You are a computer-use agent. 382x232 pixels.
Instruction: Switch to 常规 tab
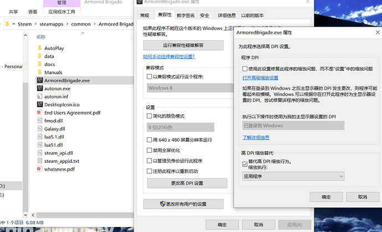coord(144,15)
